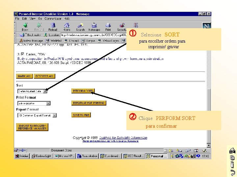Screen dimensions: 237x177
Task: Open Search from the Netscape toolbar
Action: pyautogui.click(x=80, y=27)
